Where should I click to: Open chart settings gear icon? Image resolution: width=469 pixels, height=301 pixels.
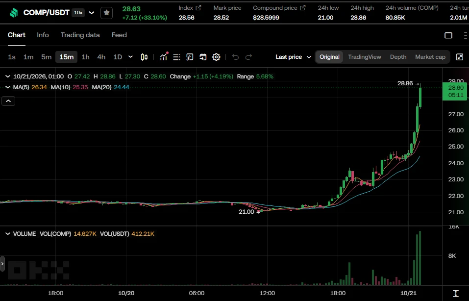coord(216,57)
